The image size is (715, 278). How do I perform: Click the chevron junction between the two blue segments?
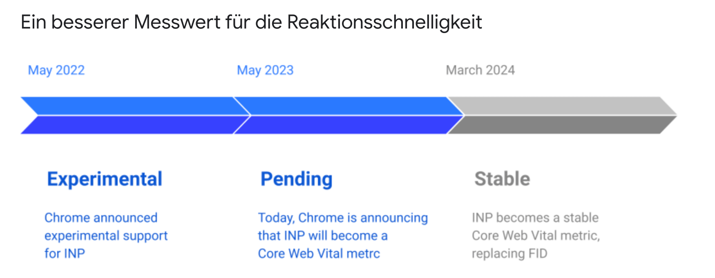click(247, 115)
